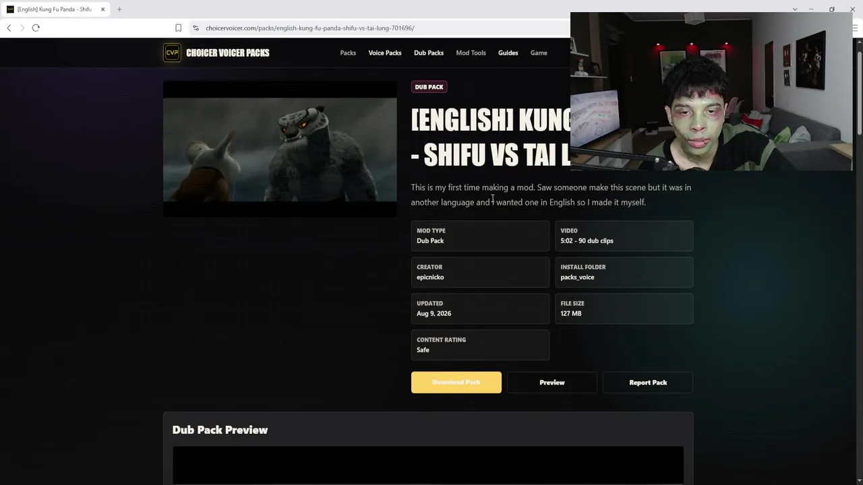The image size is (863, 485).
Task: Click the Mod Type value "Dub Pack"
Action: click(x=430, y=240)
